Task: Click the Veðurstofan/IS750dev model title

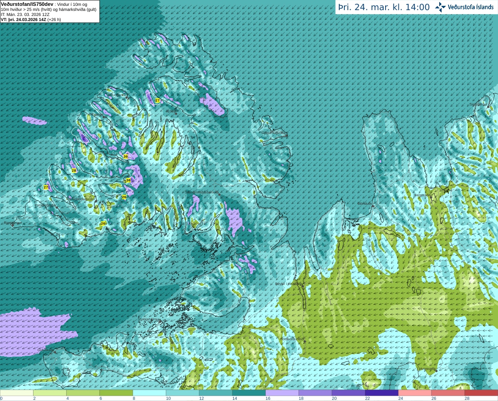Action: 27,4
